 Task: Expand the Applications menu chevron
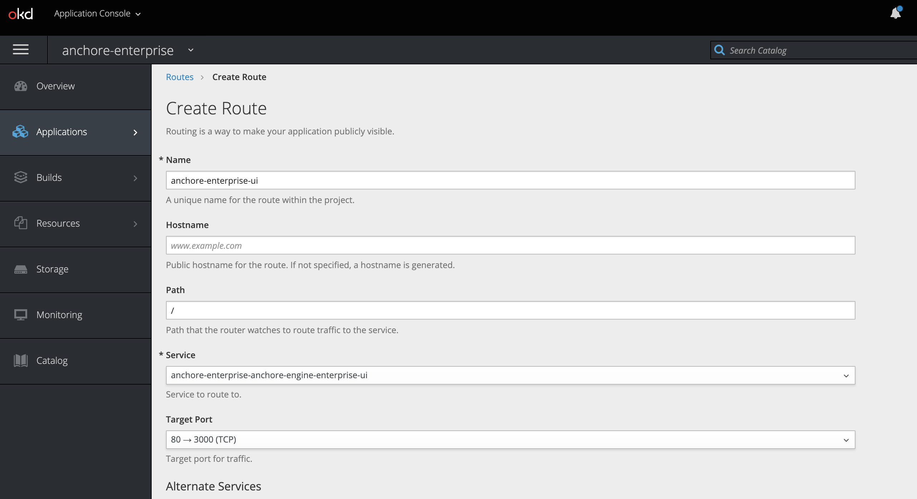(135, 132)
